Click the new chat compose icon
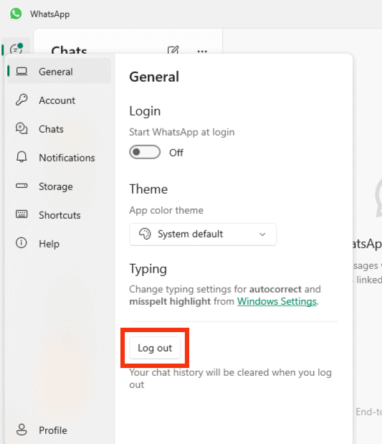The width and height of the screenshot is (382, 444). click(173, 50)
